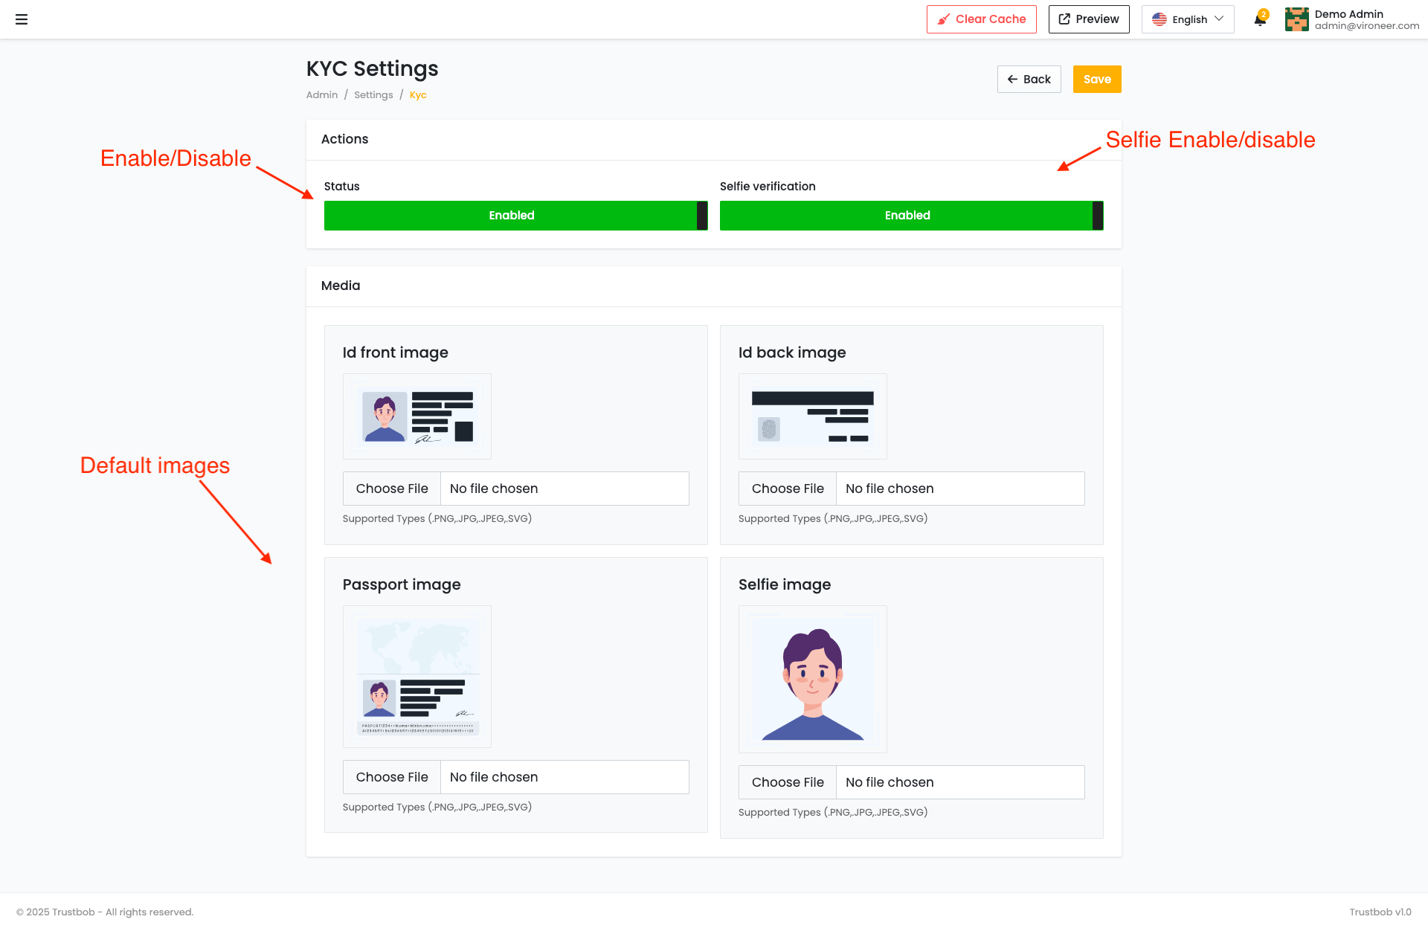Open the Demo Admin avatar
This screenshot has height=931, width=1428.
(x=1296, y=19)
